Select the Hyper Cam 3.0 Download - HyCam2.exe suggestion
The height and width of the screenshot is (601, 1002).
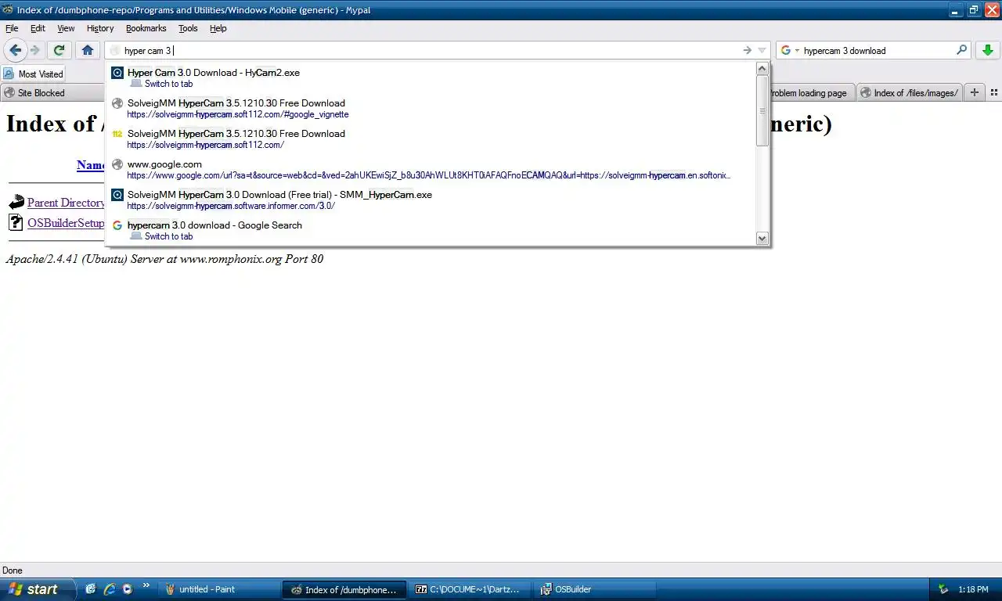point(431,77)
